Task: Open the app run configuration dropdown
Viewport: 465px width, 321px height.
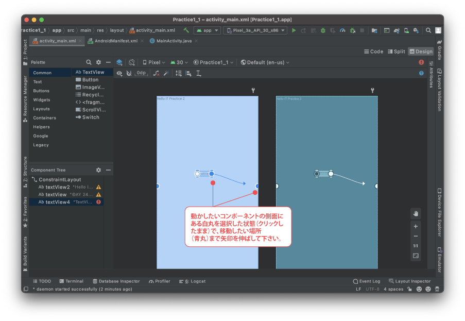Action: coord(208,30)
